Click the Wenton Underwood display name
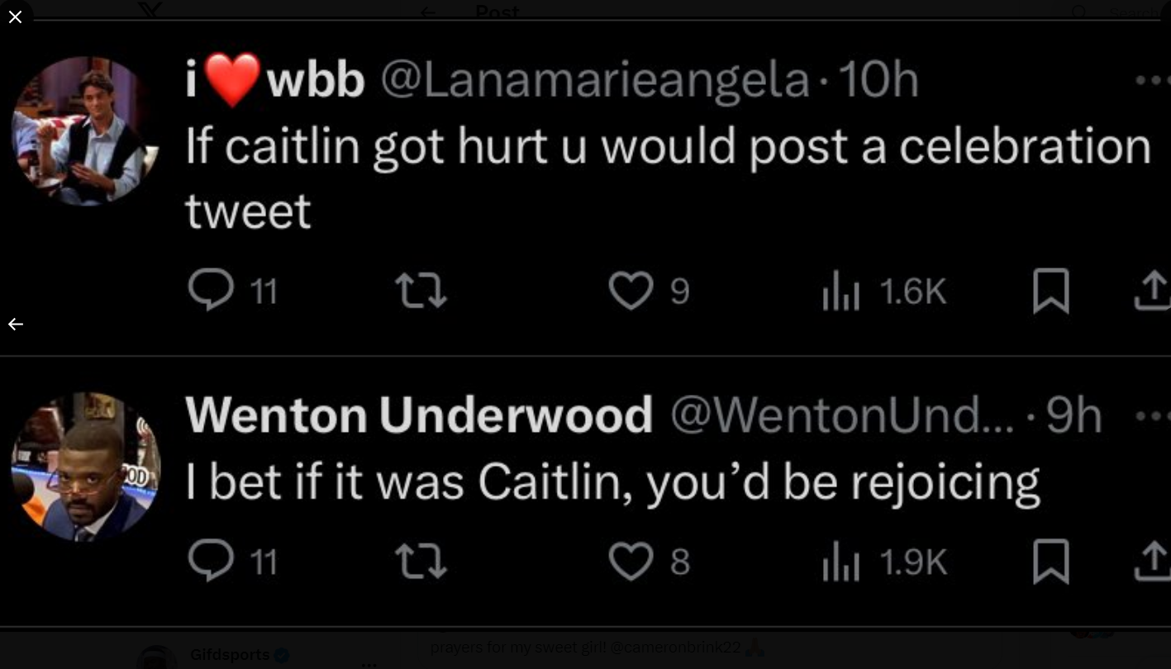Viewport: 1171px width, 669px height. (419, 415)
